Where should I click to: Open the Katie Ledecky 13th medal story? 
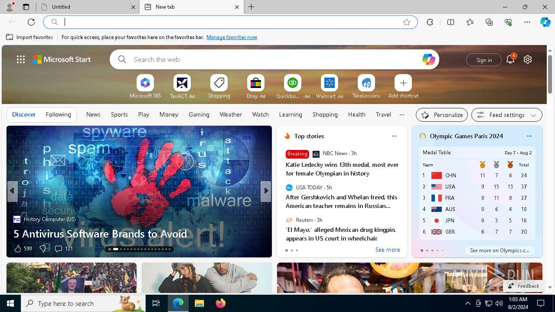pos(342,169)
